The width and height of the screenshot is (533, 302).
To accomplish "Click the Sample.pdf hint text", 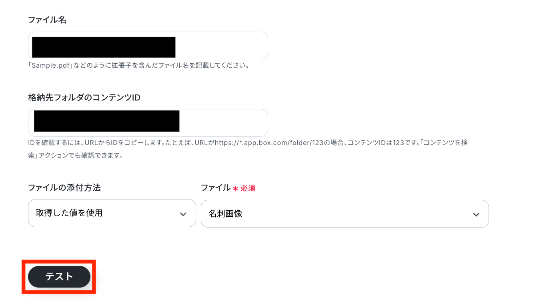I will (x=139, y=65).
